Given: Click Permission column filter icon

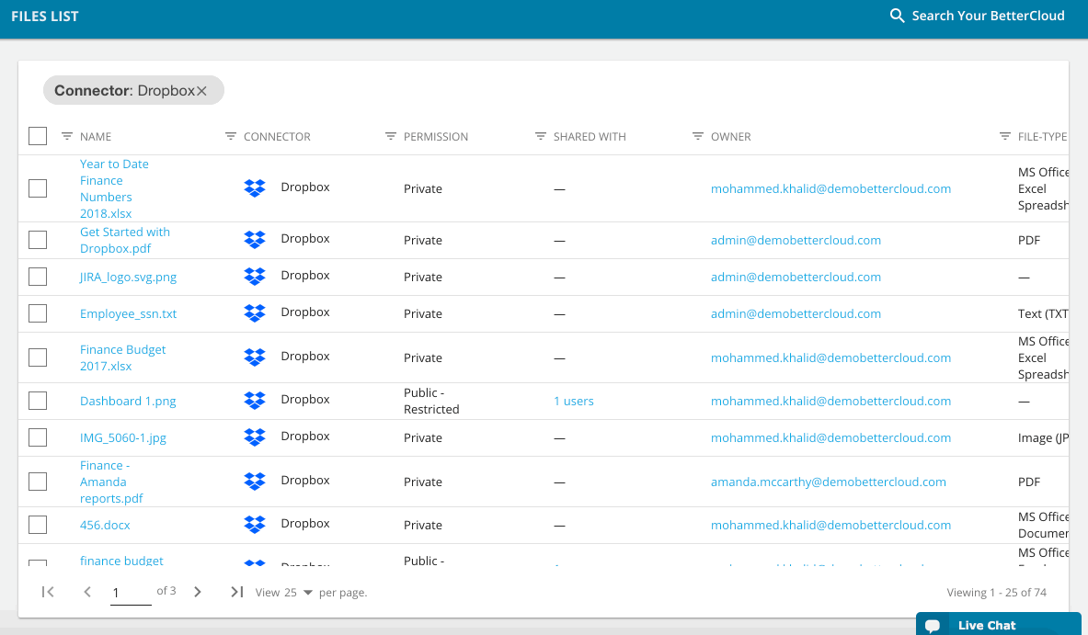Looking at the screenshot, I should pos(391,137).
